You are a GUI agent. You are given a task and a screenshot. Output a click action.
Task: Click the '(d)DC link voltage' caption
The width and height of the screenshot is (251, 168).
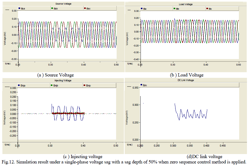(205, 156)
